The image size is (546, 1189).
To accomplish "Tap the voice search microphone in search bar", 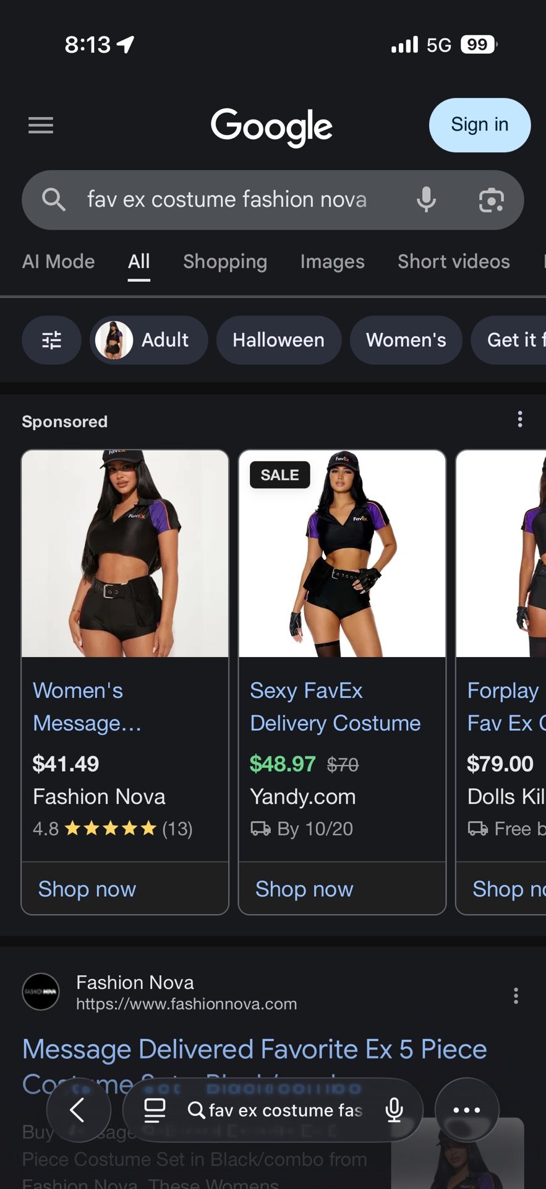I will point(426,200).
